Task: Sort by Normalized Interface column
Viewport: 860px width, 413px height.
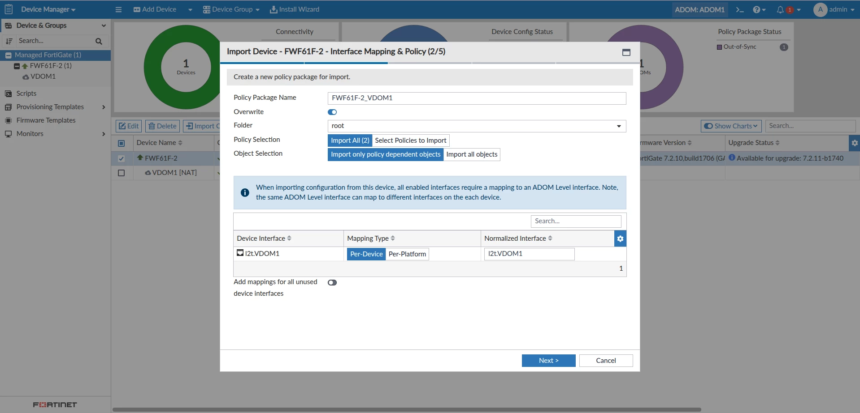Action: (550, 238)
